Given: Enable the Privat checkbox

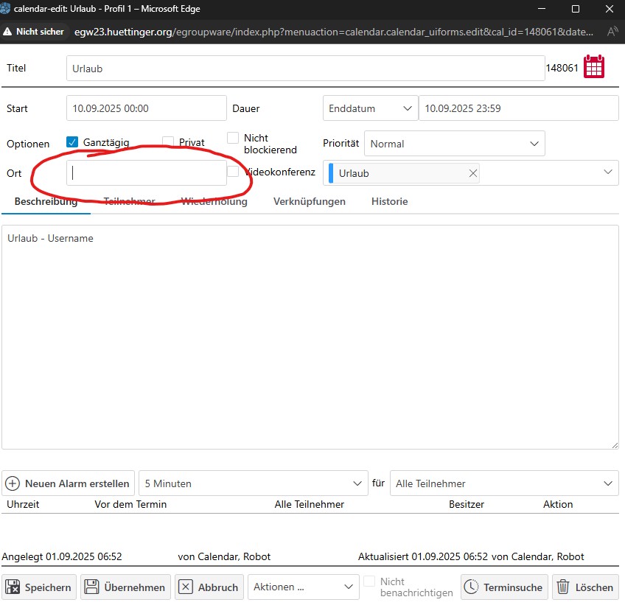Looking at the screenshot, I should click(168, 142).
